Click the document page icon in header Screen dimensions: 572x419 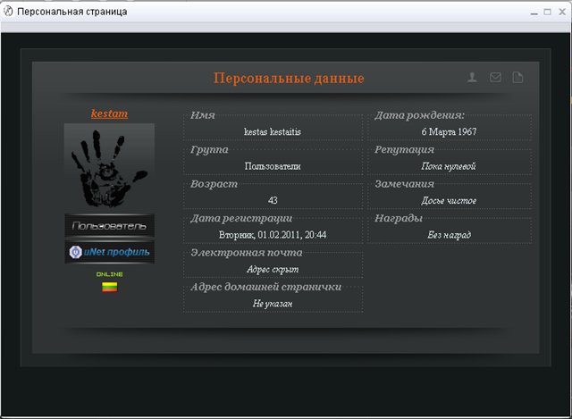click(517, 77)
